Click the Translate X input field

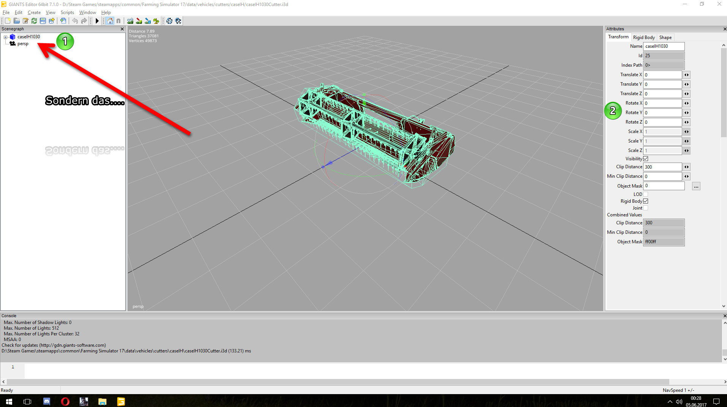[662, 75]
